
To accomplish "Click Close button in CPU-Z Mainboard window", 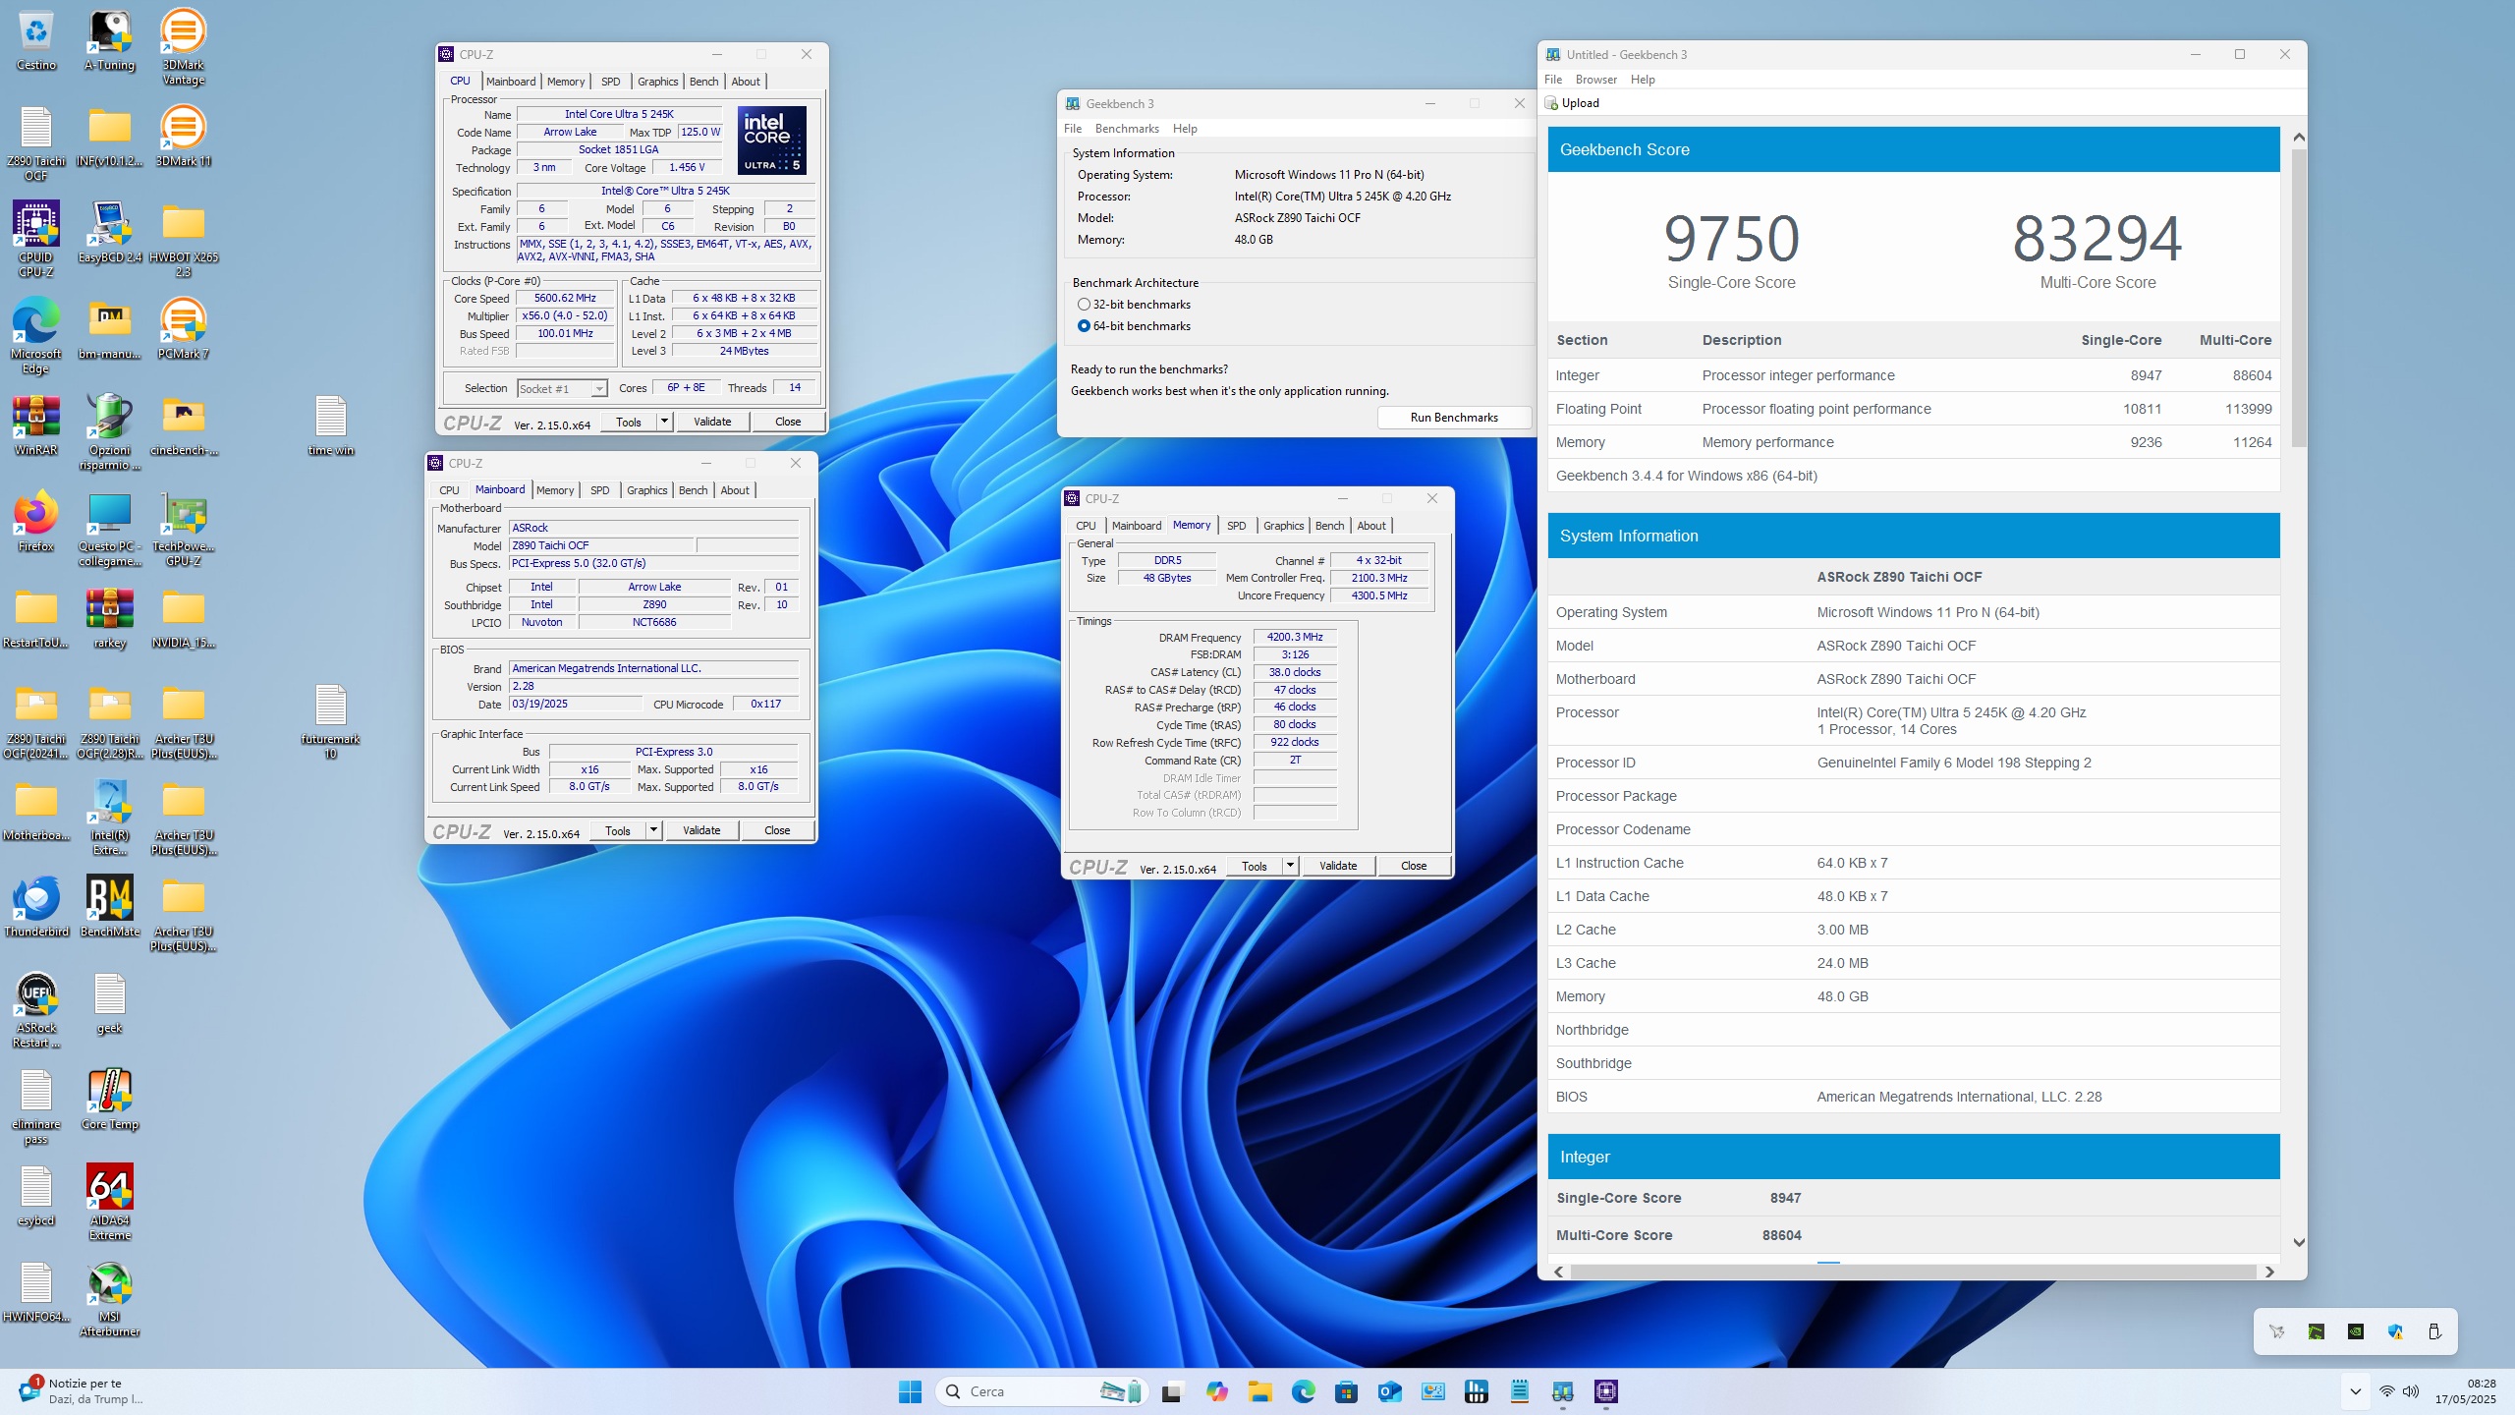I will (x=777, y=830).
